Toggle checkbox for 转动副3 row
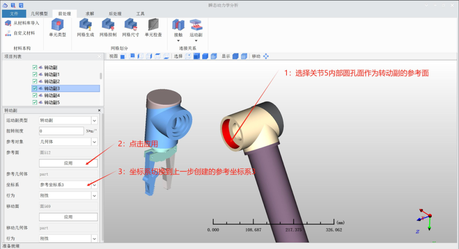 35,88
